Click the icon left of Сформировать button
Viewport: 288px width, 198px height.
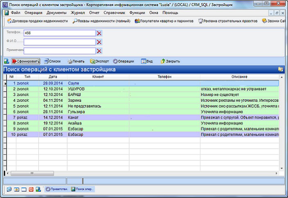click(x=7, y=61)
